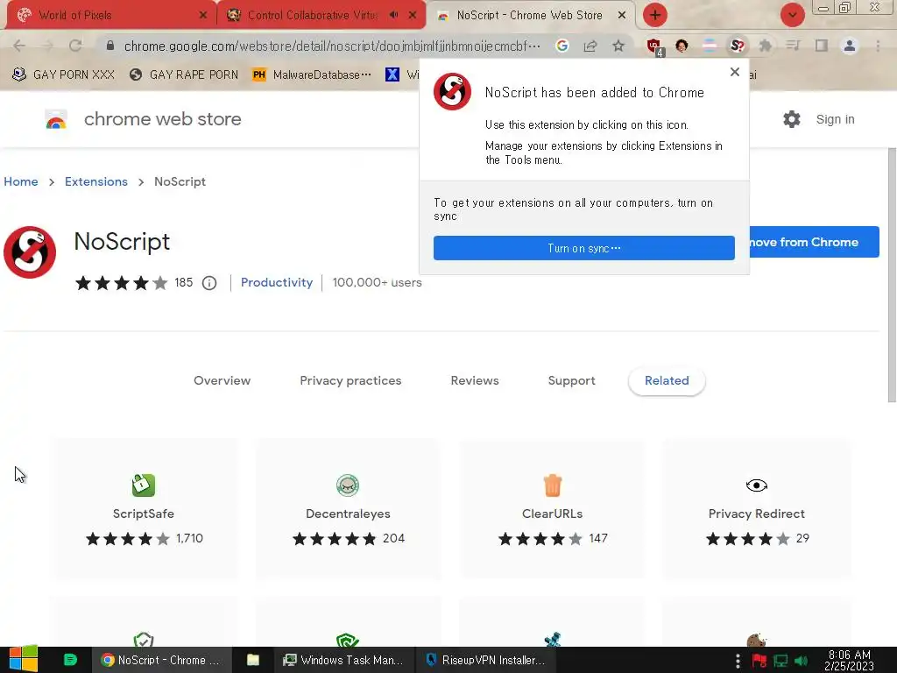Switch to the World of Pixels tab
Screen dimensions: 897x673
[x=109, y=16]
